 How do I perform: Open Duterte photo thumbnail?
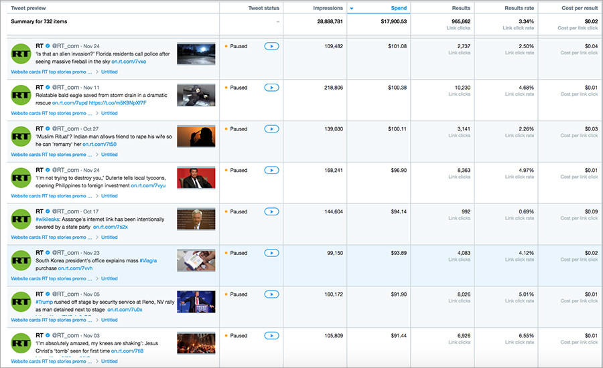click(196, 178)
